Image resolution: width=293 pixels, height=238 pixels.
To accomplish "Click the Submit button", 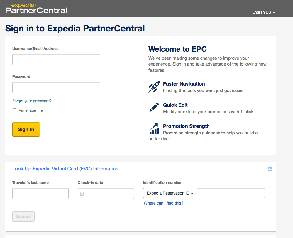I will point(23,217).
